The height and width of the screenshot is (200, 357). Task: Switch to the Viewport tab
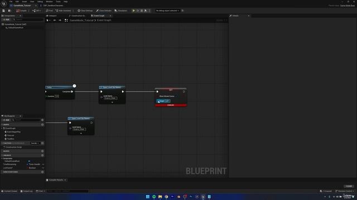pyautogui.click(x=51, y=16)
